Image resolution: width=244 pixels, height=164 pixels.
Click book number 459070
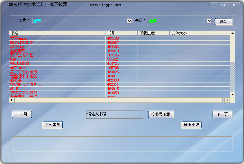[x=113, y=51]
